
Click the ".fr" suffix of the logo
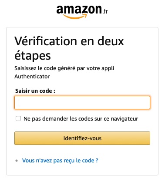[x=105, y=11]
